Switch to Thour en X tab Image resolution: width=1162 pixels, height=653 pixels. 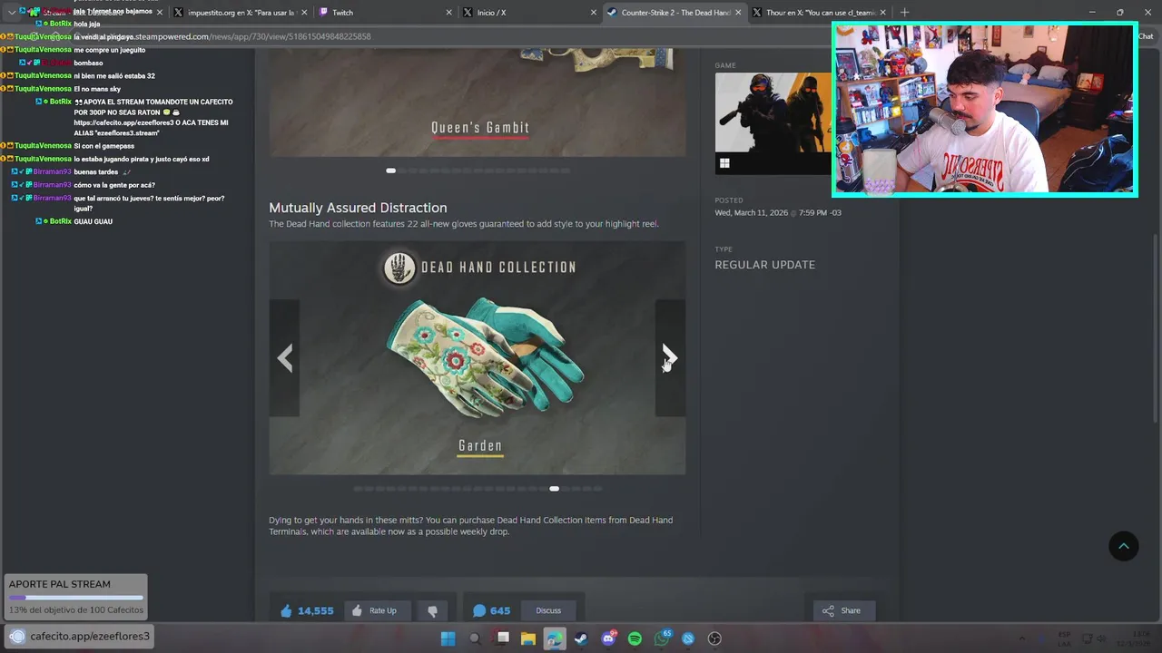pos(820,13)
